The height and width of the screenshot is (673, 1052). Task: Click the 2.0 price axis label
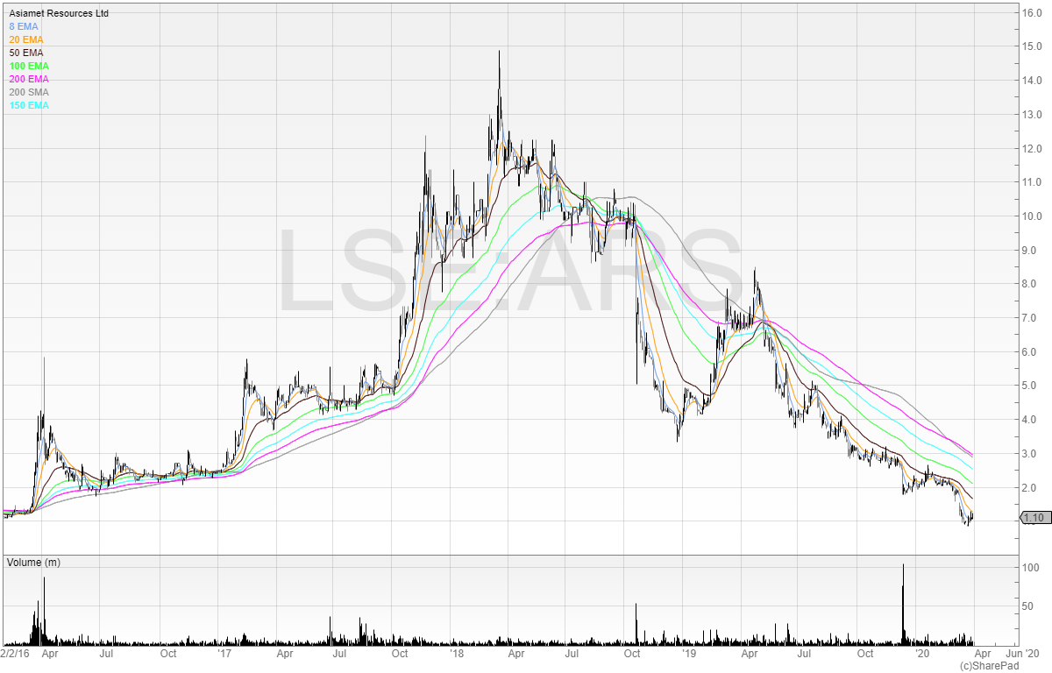pyautogui.click(x=1030, y=488)
